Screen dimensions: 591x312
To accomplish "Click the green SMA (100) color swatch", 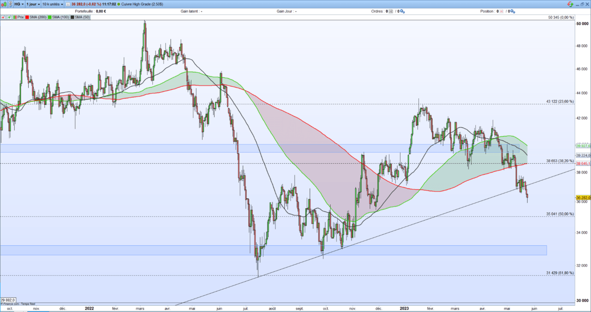I will coord(50,17).
